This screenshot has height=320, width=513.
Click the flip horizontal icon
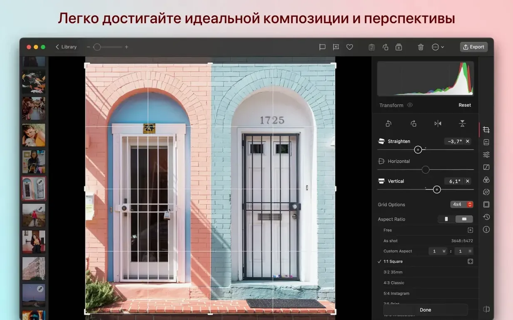438,124
